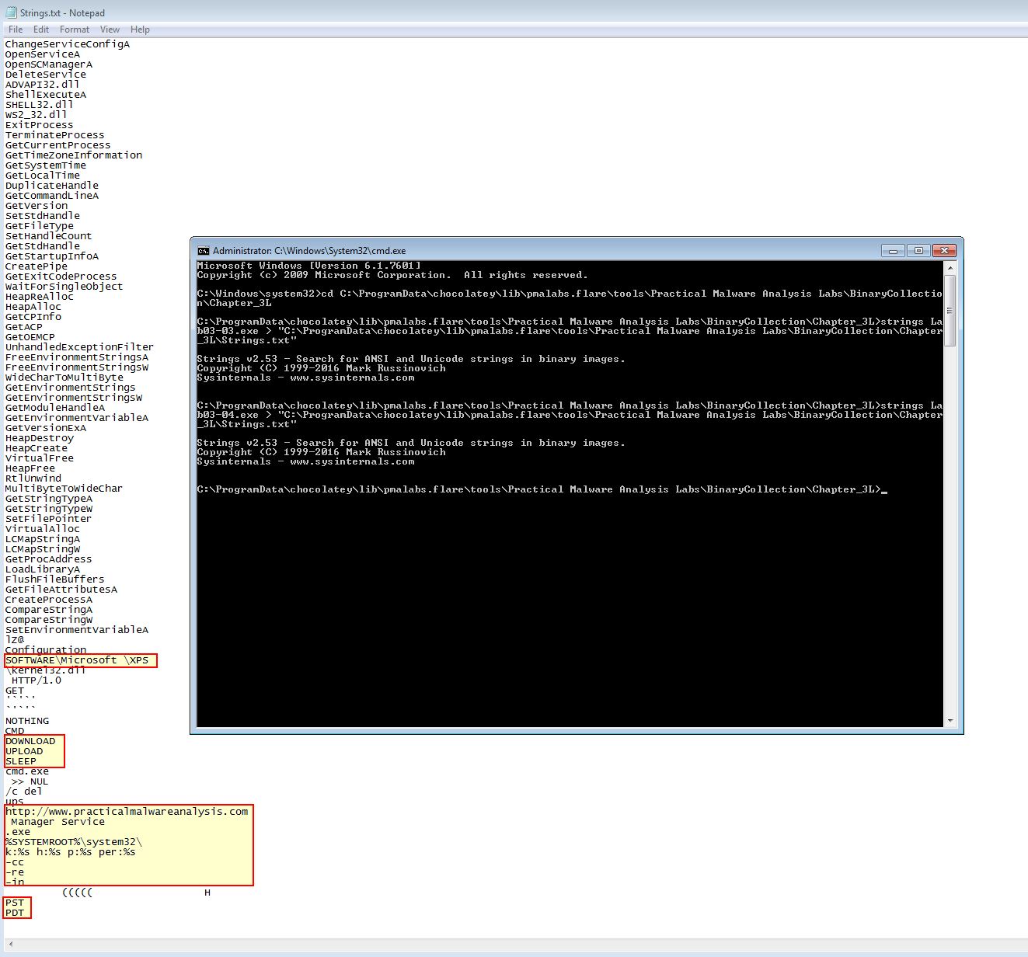
Task: Click the %SYSTEMROOT%\system32\ line
Action: [74, 842]
